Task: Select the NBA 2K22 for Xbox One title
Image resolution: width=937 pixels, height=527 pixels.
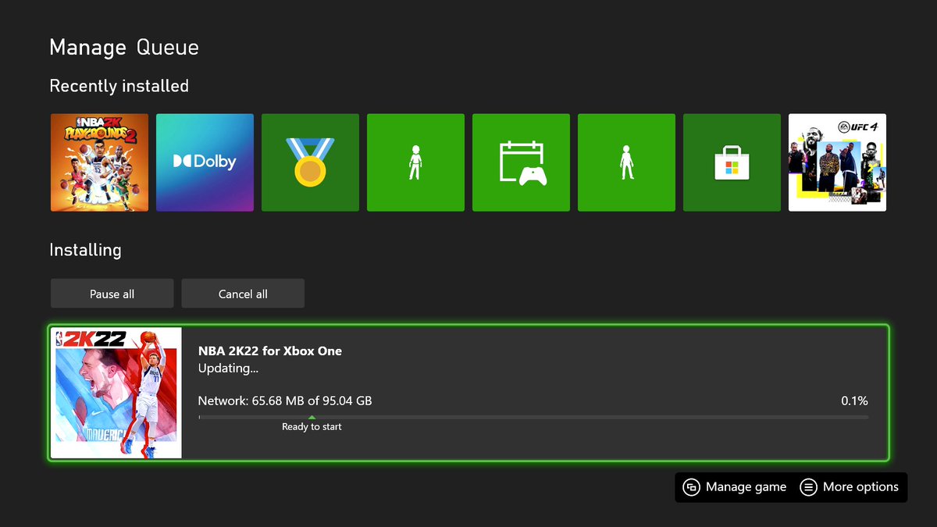Action: point(270,351)
